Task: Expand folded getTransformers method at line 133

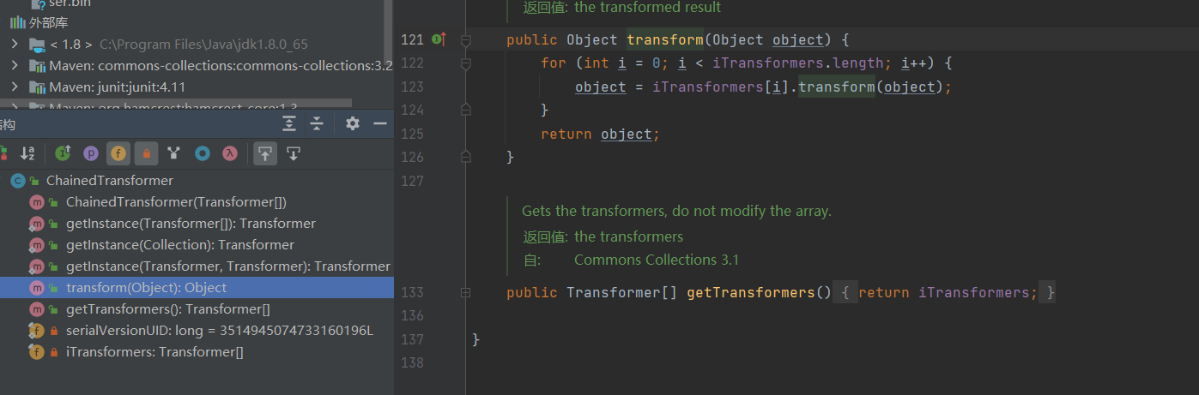Action: pos(466,292)
